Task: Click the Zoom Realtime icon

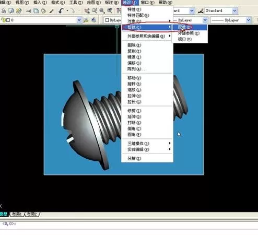Action: (95, 11)
